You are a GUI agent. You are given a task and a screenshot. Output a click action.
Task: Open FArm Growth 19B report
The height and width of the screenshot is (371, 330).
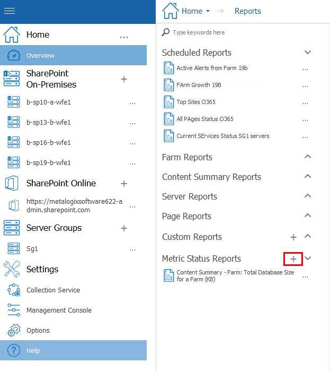tap(199, 85)
